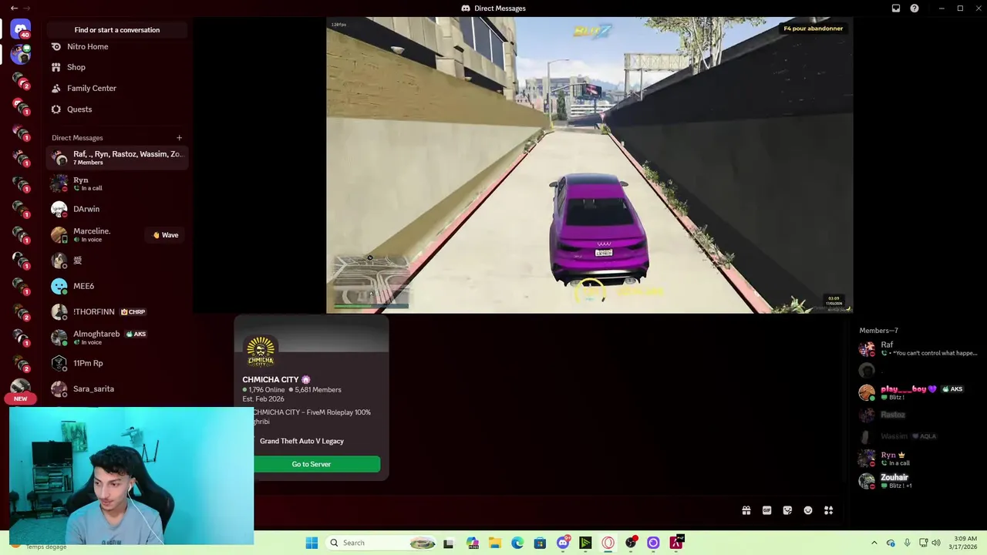The width and height of the screenshot is (987, 555).
Task: Open Opera browser from the taskbar
Action: (x=608, y=543)
